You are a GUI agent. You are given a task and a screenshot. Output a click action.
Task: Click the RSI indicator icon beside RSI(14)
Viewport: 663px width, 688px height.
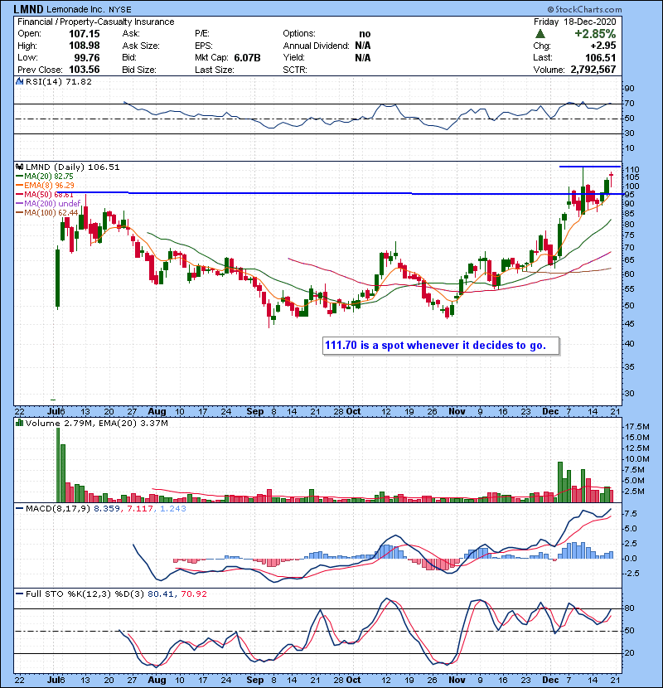point(19,81)
